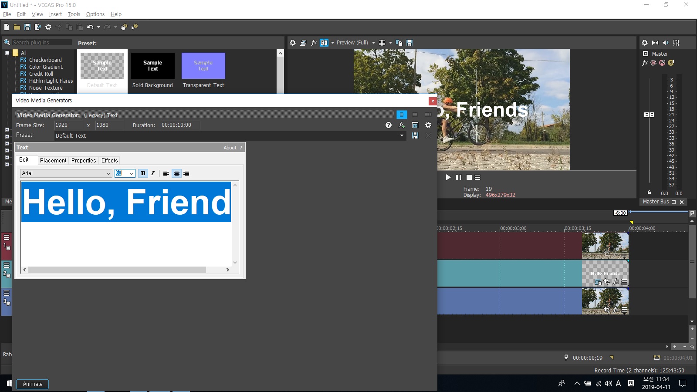Open overlays dropdown arrow in preview
This screenshot has height=392, width=697.
coord(390,43)
